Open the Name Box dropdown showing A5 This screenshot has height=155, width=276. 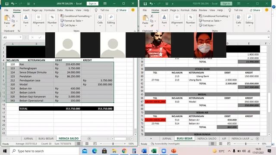20,37
